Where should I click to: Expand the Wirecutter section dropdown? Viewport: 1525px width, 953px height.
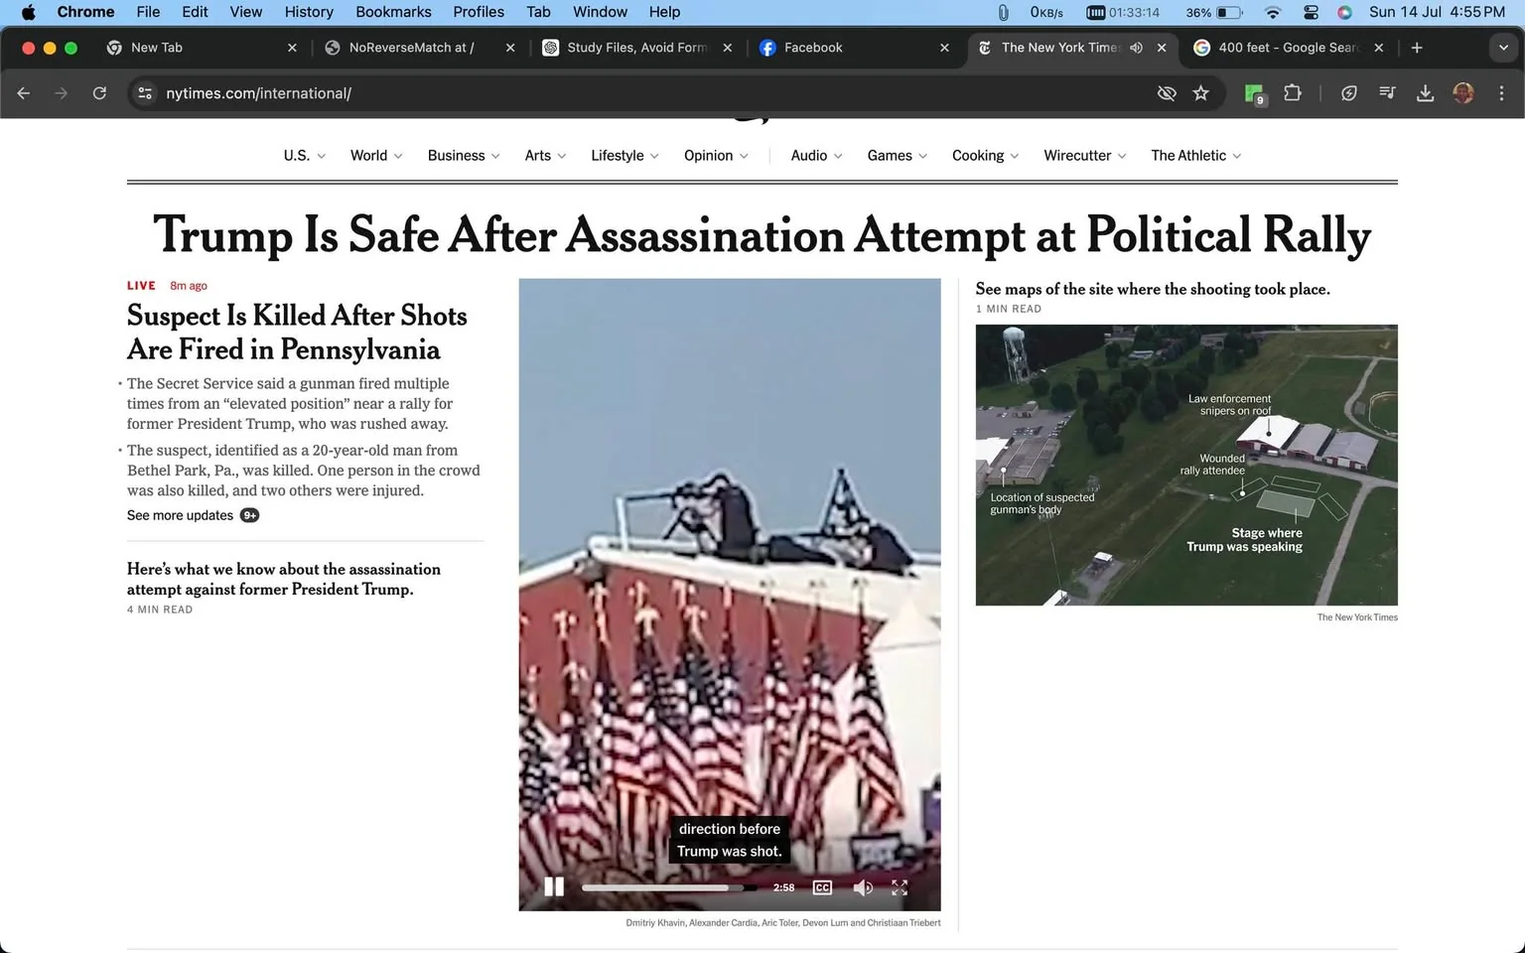tap(1084, 156)
